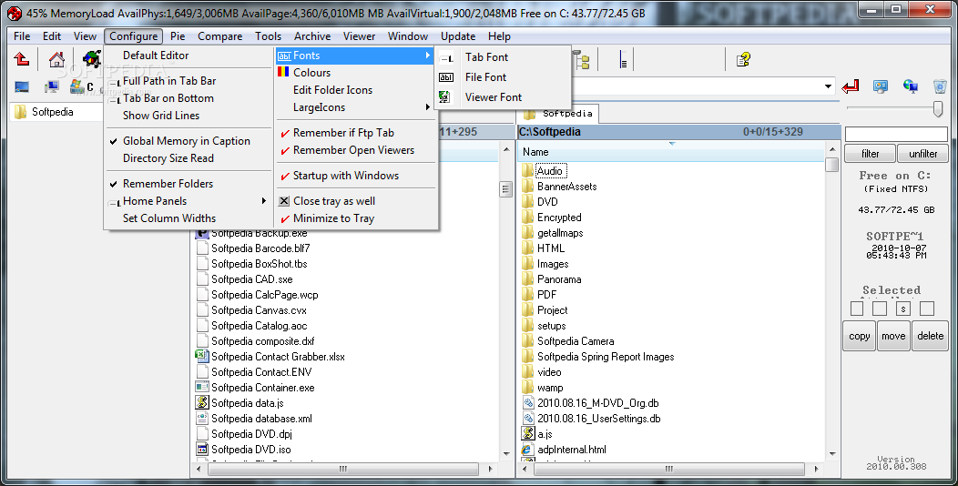Open the Configure menu
The height and width of the screenshot is (486, 958).
(x=133, y=36)
